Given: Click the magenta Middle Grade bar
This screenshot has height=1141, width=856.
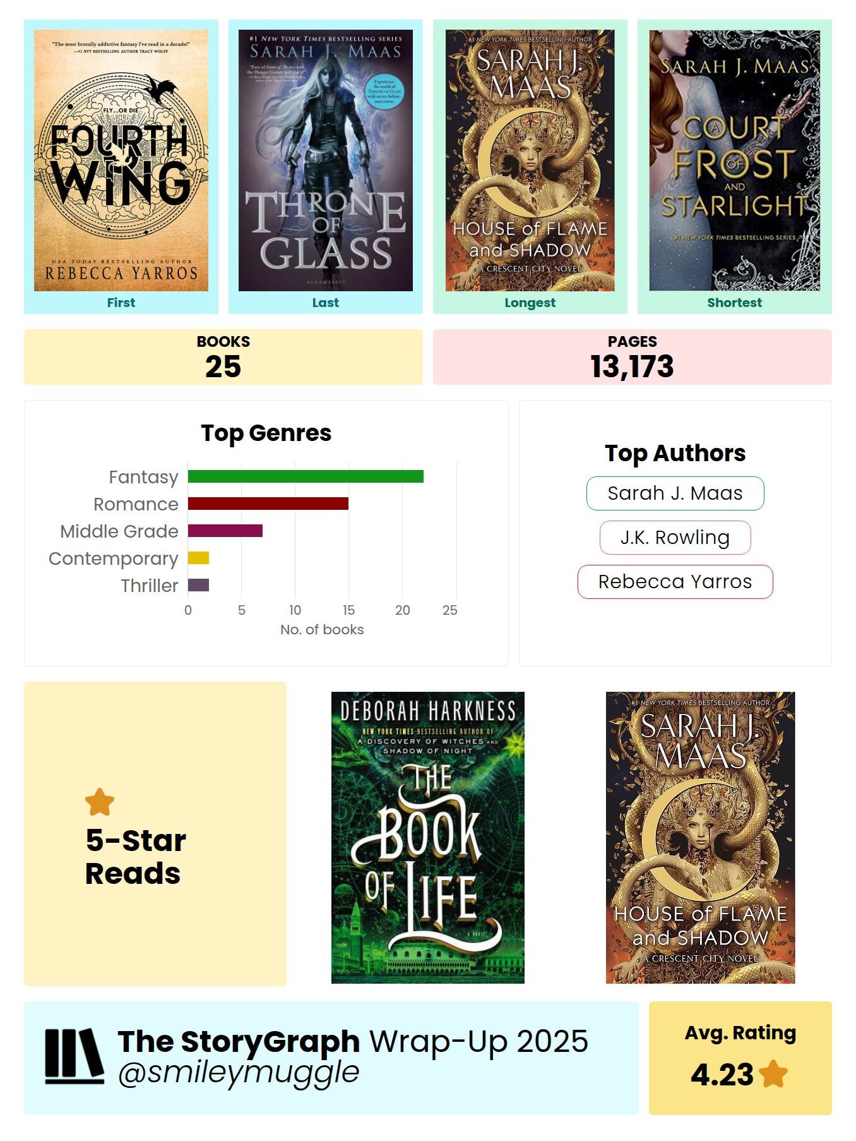Looking at the screenshot, I should [x=225, y=531].
